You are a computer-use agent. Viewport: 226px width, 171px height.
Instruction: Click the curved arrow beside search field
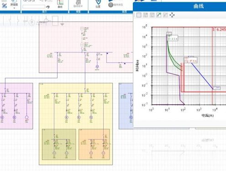(x=48, y=7)
